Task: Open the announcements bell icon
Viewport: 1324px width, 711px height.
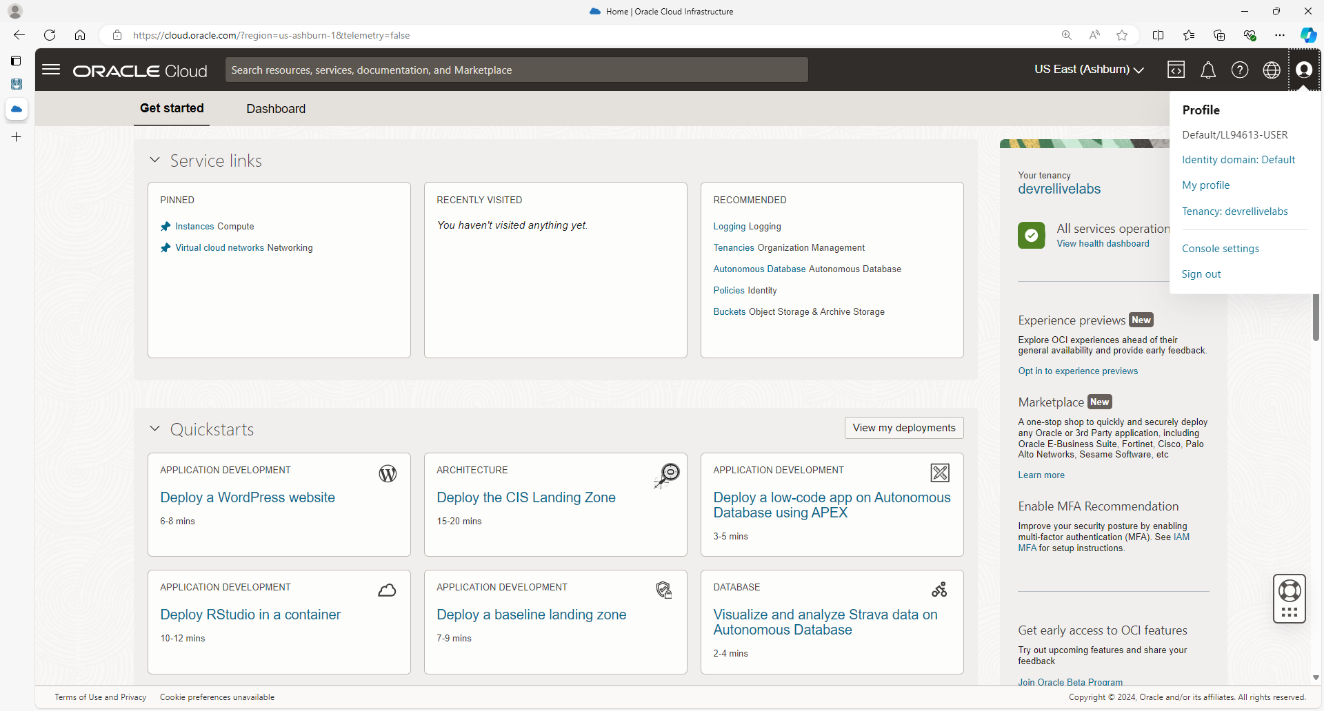Action: pos(1207,70)
